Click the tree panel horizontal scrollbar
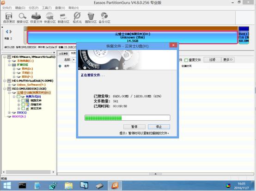 (x=28, y=172)
